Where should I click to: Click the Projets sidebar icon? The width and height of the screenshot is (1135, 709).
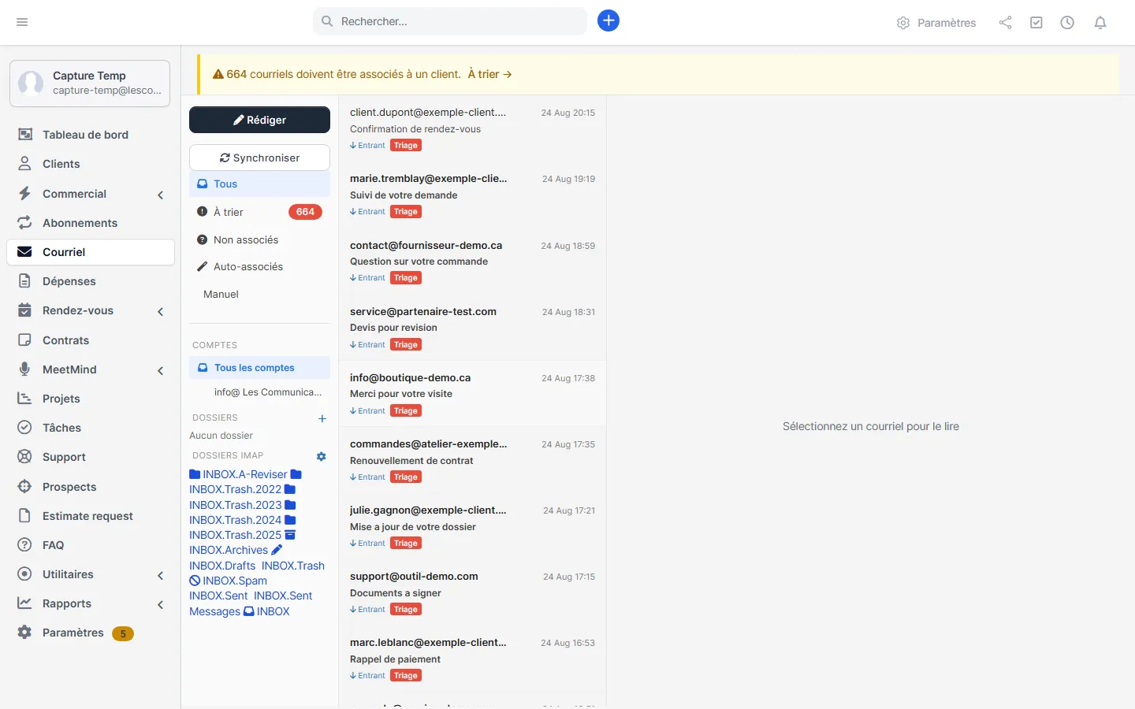pos(24,399)
